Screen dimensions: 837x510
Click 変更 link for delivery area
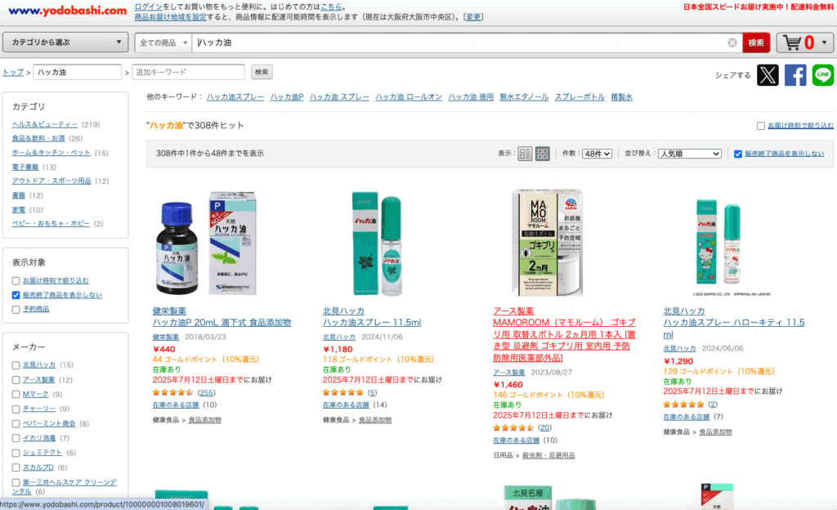(x=473, y=17)
